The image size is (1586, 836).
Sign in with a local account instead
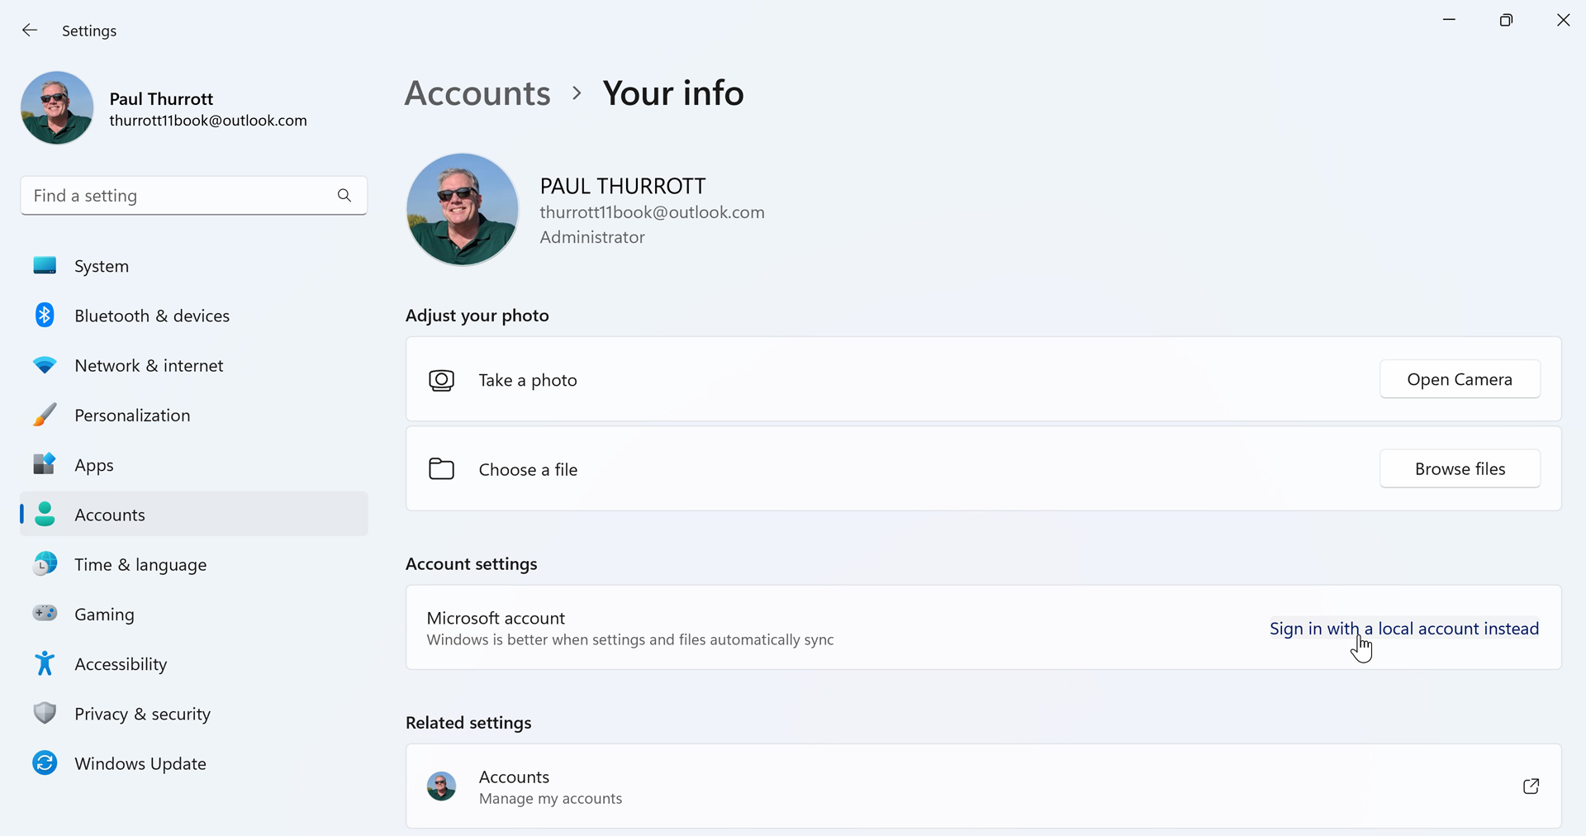tap(1403, 629)
